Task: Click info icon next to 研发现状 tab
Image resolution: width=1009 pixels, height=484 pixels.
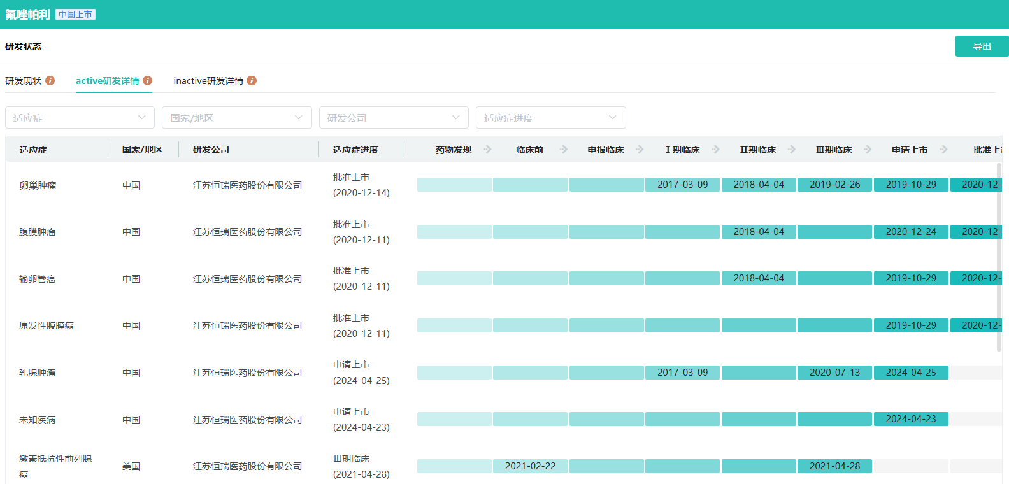Action: tap(50, 81)
